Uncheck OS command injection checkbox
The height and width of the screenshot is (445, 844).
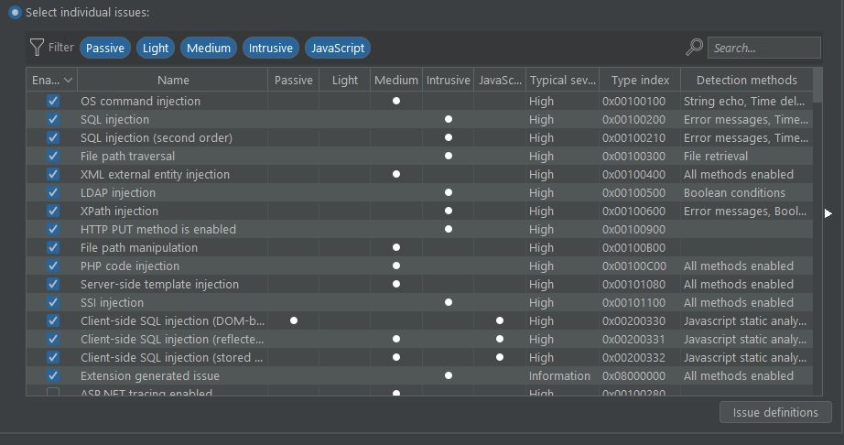pos(53,101)
